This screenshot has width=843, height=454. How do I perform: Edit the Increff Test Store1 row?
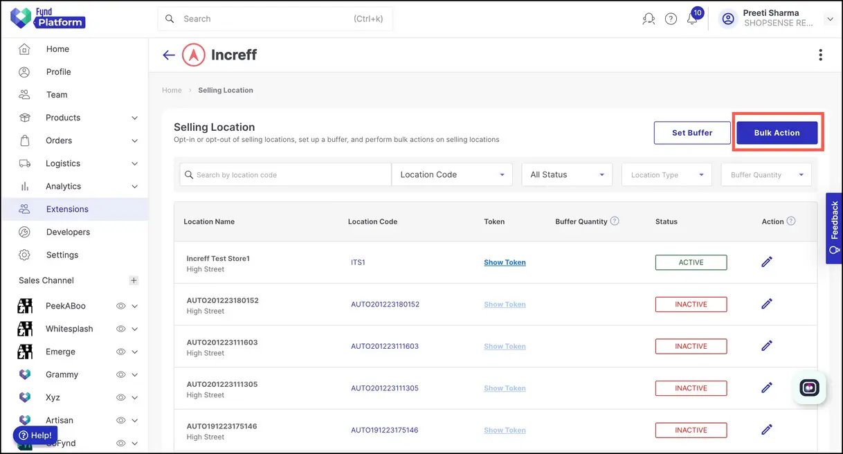click(767, 262)
